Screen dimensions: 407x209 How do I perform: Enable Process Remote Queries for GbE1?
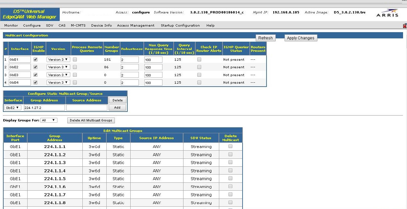tap(75, 59)
